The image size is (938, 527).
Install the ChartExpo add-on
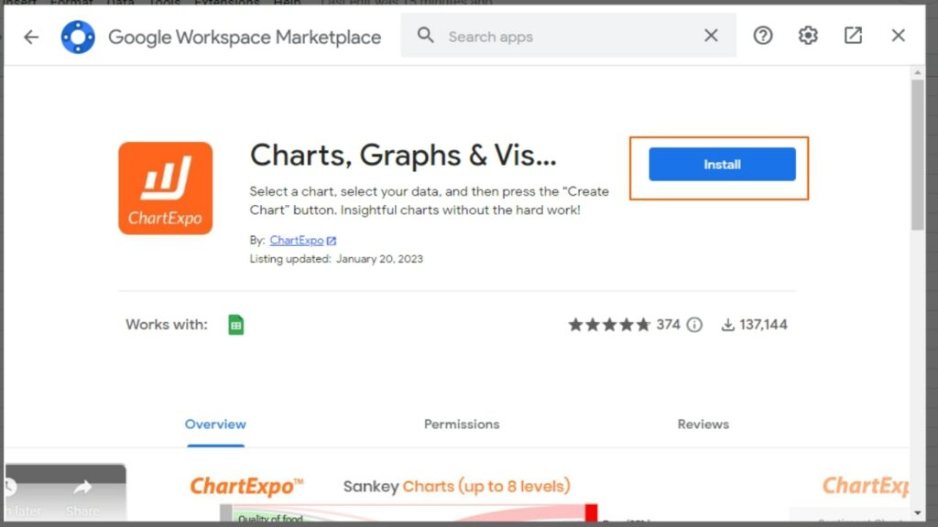(x=722, y=165)
